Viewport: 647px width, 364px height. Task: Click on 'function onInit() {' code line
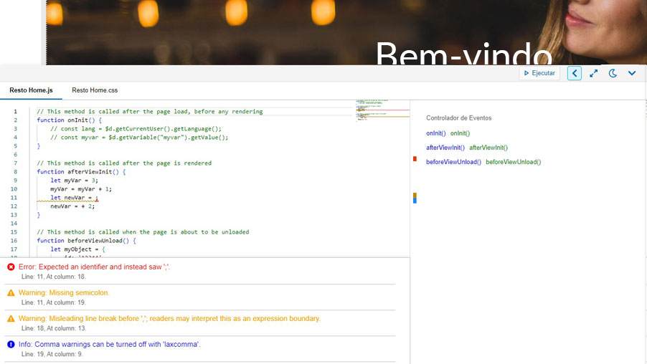70,120
